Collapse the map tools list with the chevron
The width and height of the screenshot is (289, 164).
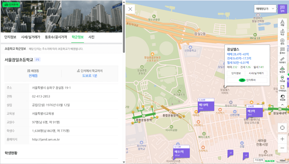click(x=282, y=105)
